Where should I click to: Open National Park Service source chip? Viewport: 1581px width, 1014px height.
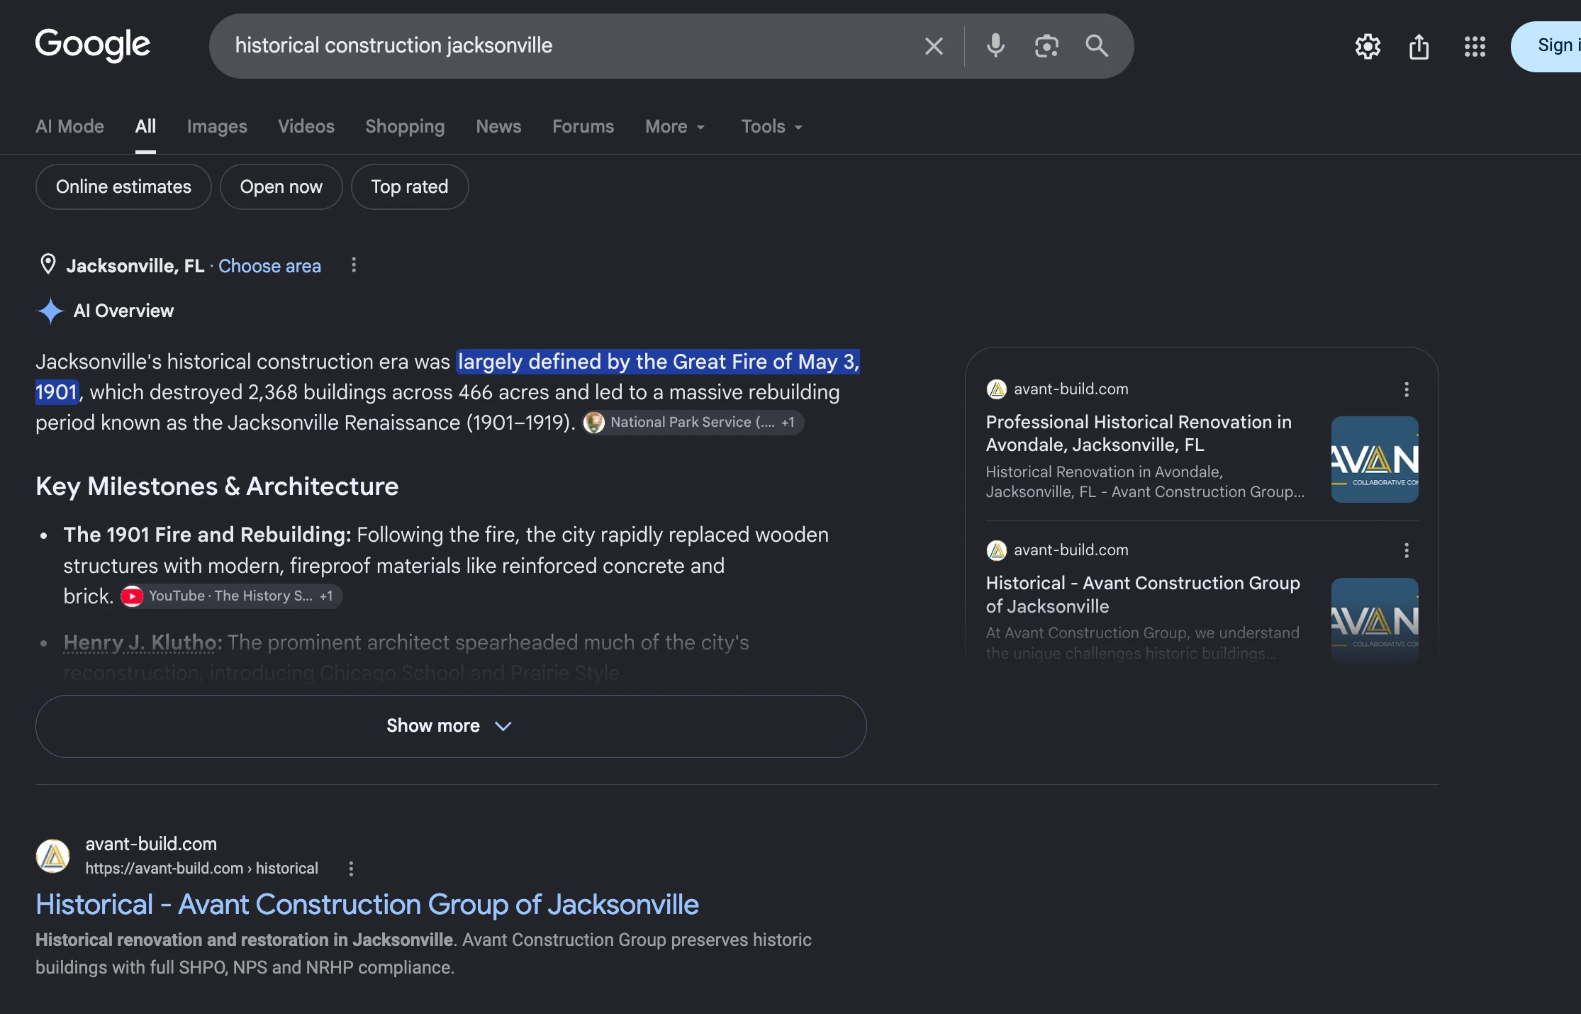point(693,423)
